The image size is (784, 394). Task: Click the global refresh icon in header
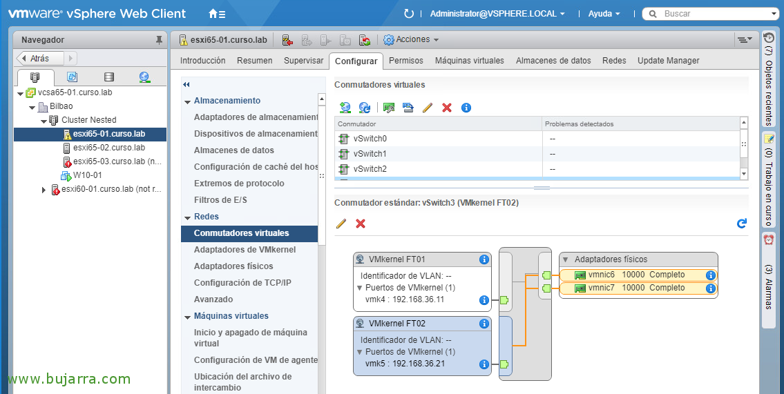408,14
